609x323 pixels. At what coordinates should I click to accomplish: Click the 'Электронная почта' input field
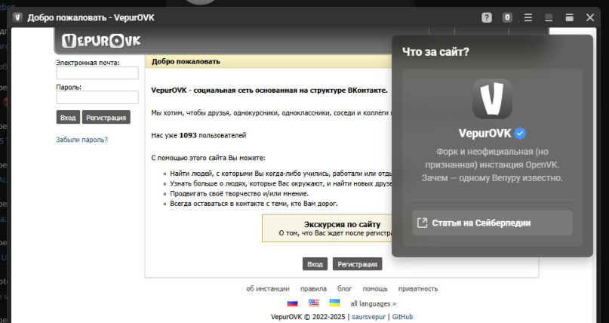coord(97,73)
